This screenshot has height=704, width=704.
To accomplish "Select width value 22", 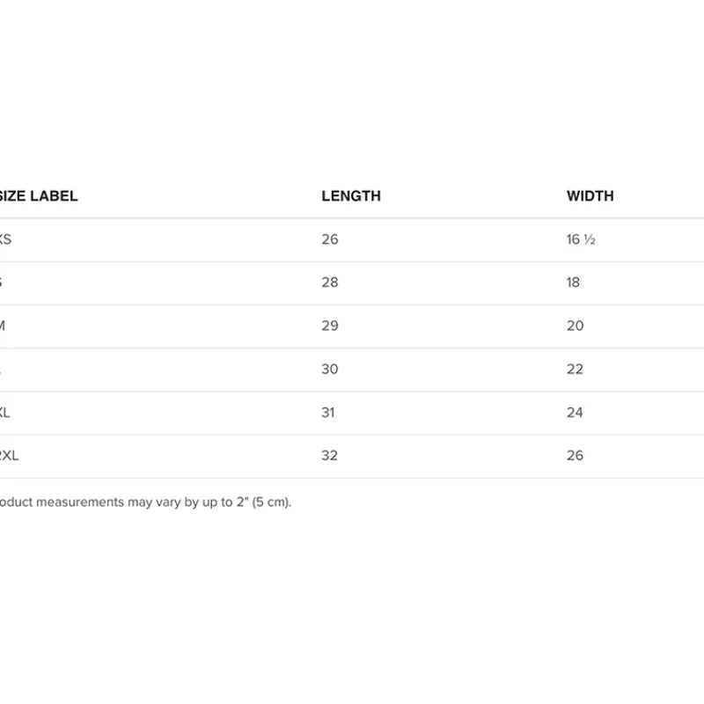I will [575, 369].
